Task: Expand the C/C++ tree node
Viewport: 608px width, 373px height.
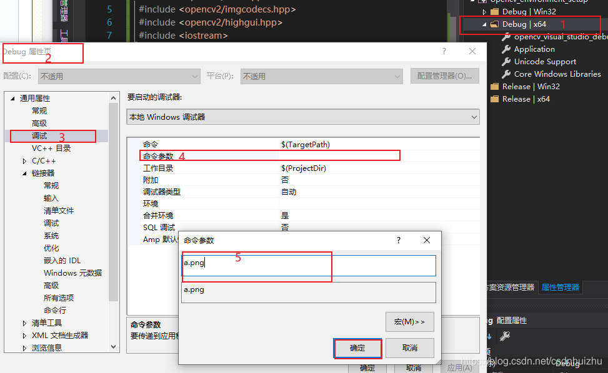Action: tap(26, 160)
